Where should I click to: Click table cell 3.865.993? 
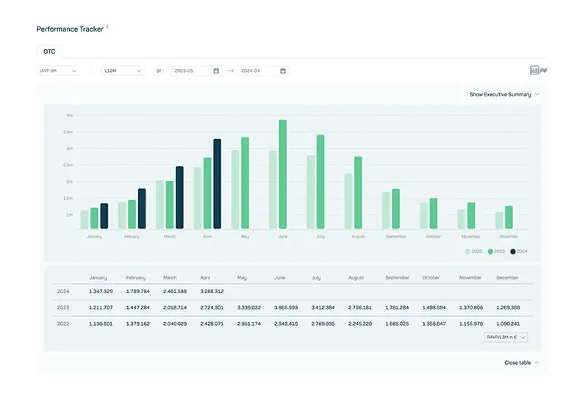(286, 307)
